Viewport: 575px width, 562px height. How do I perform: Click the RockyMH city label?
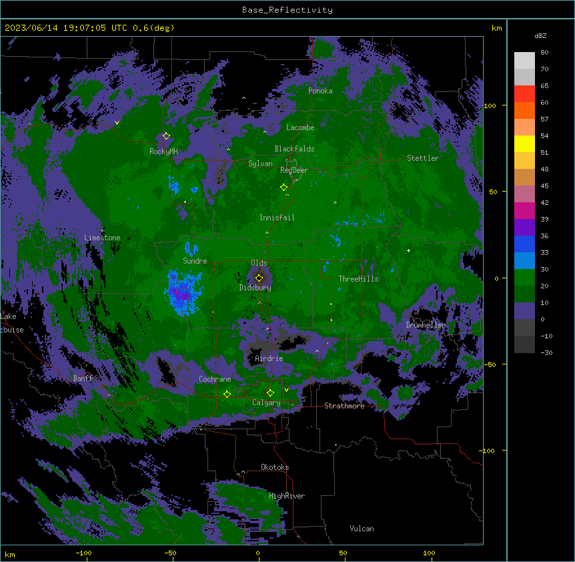pos(163,152)
